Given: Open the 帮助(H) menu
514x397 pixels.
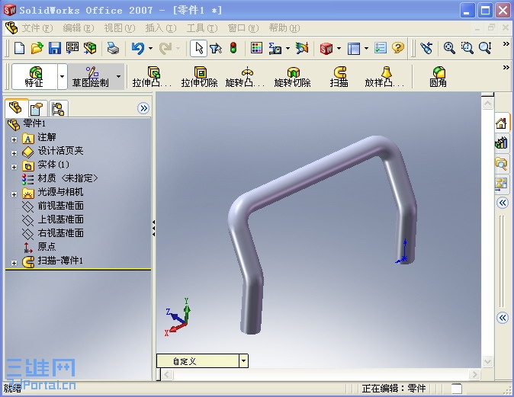Looking at the screenshot, I should coord(284,28).
